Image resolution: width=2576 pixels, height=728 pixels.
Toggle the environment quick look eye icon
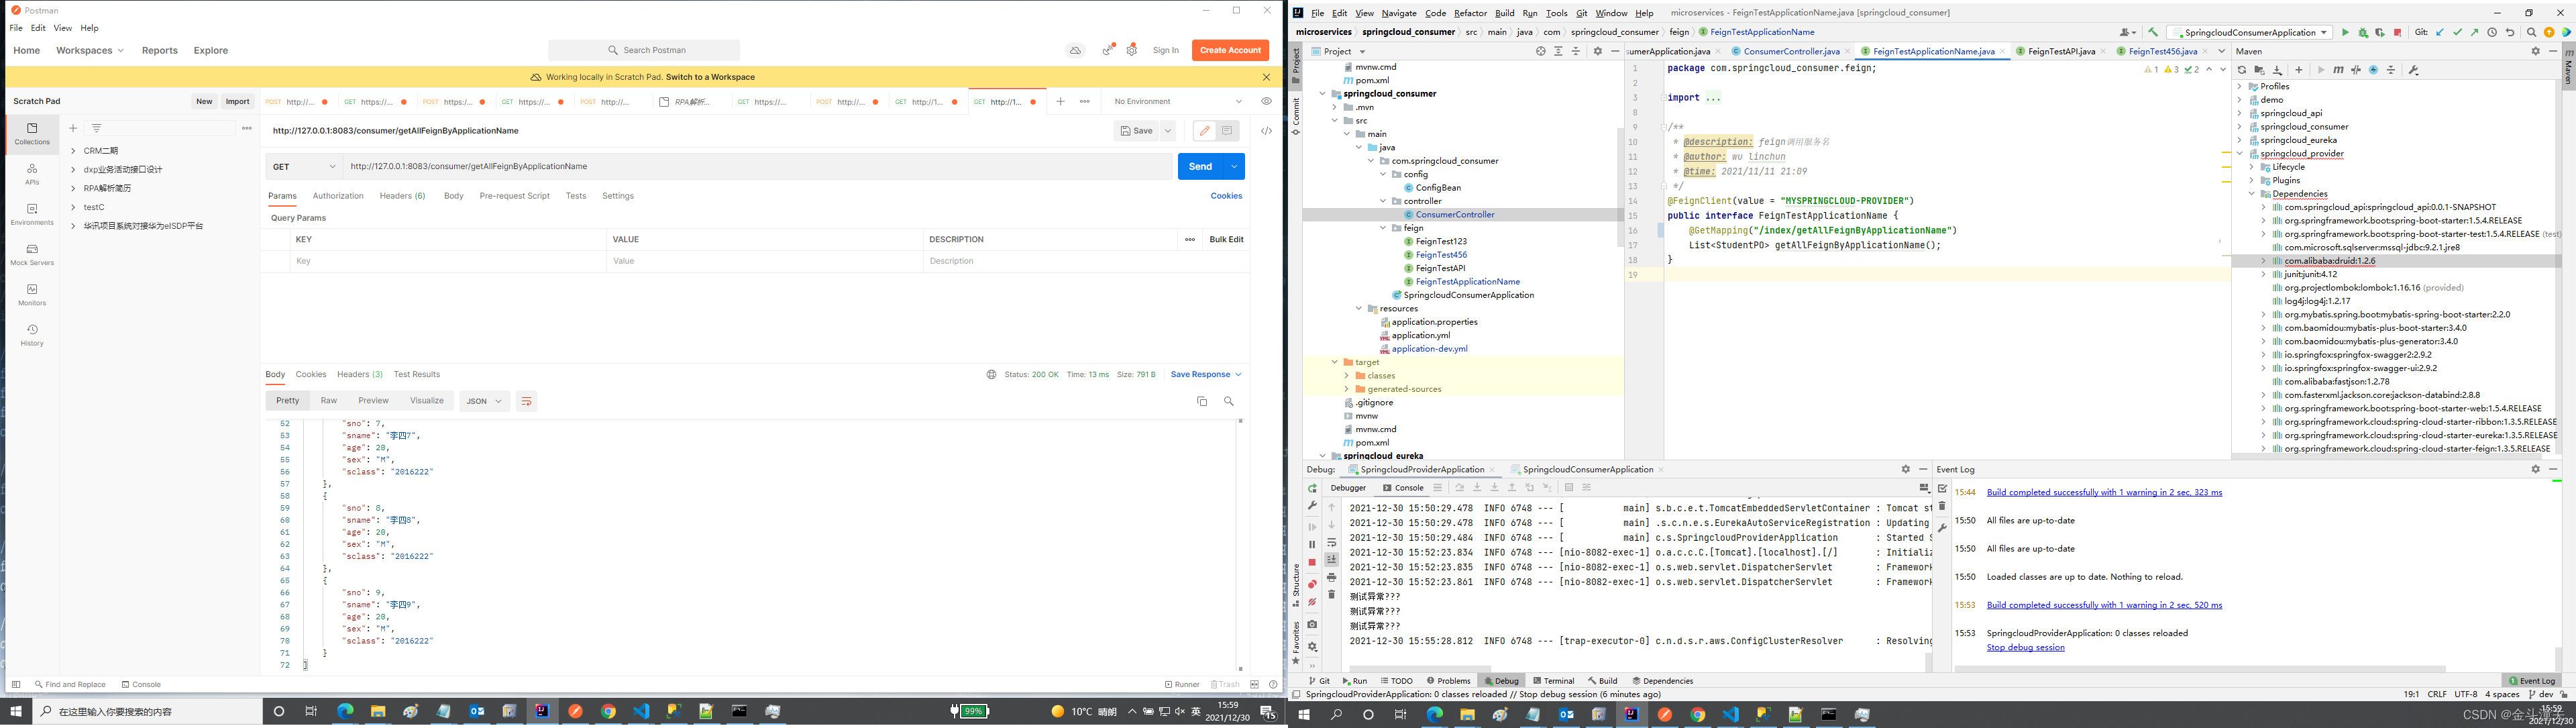point(1266,101)
